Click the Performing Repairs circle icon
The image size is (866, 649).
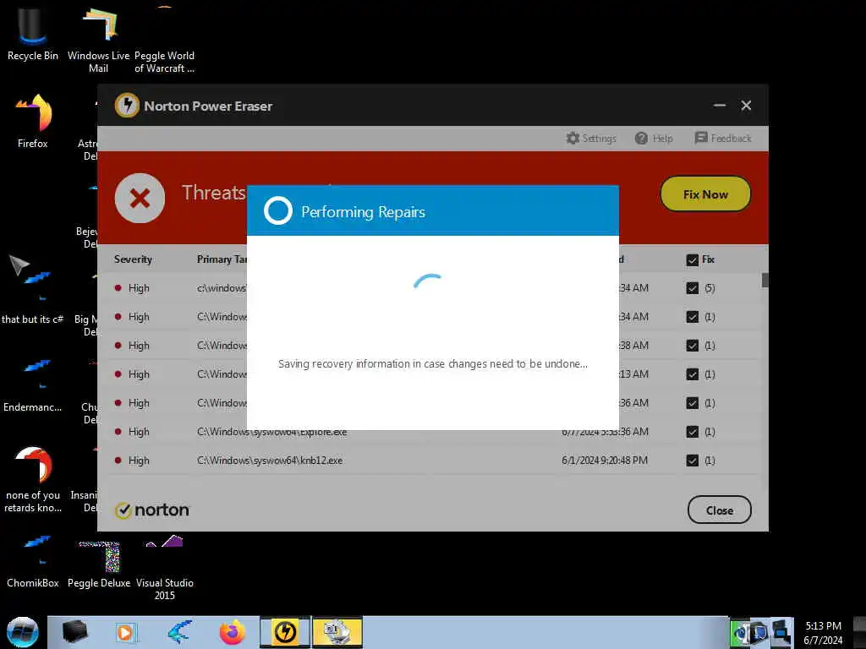277,210
